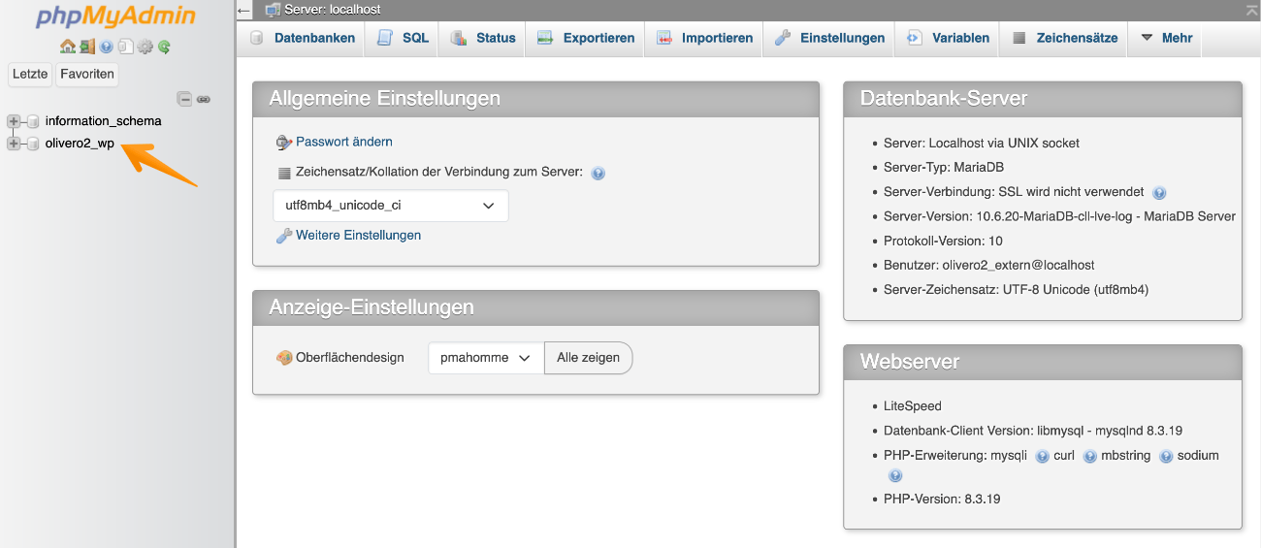
Task: Select the olivero2_wp database name
Action: (81, 144)
